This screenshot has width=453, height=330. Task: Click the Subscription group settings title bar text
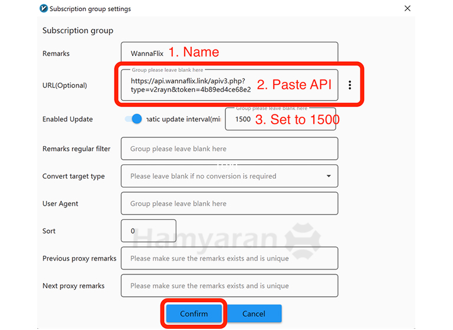coord(90,9)
